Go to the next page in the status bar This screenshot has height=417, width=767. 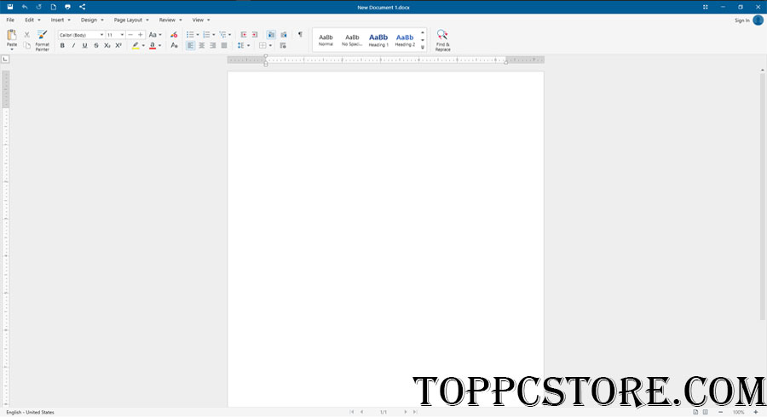coord(406,412)
